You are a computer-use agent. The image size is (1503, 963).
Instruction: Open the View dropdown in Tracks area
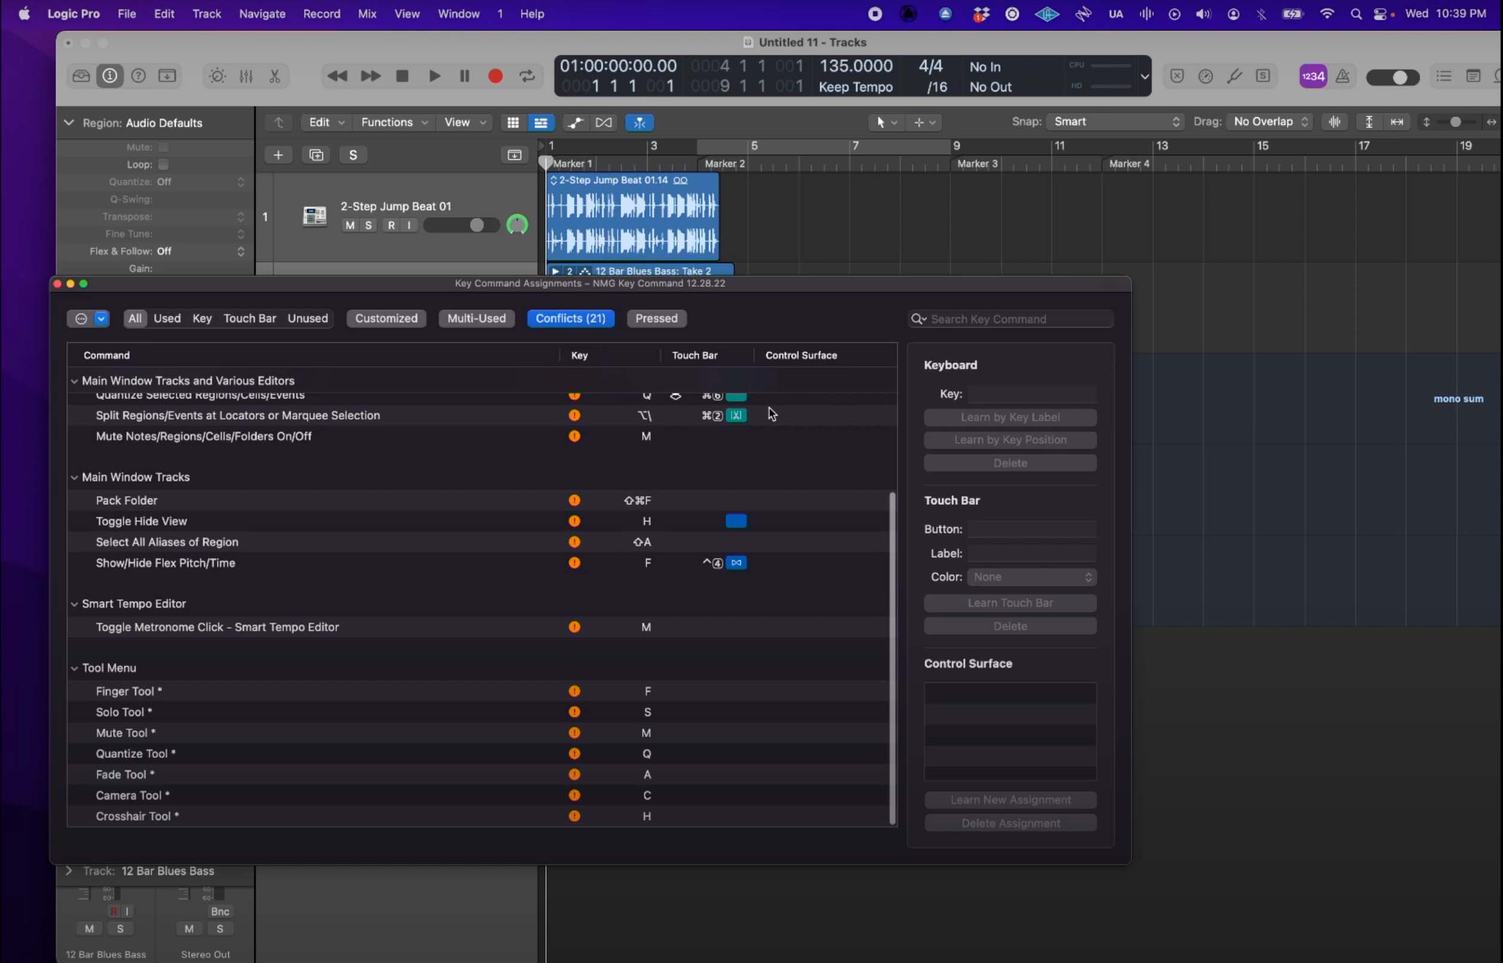(x=465, y=123)
